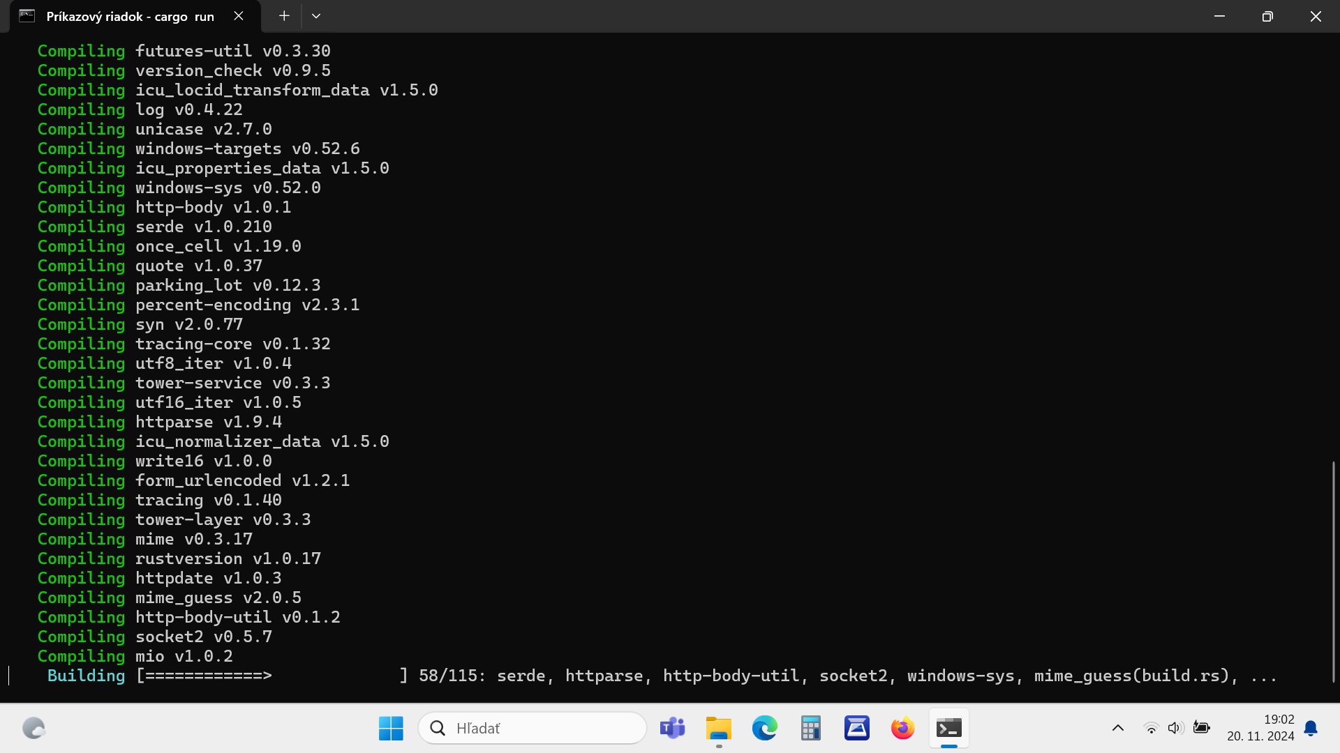Open the Calculator app
Viewport: 1340px width, 753px height.
pyautogui.click(x=810, y=729)
